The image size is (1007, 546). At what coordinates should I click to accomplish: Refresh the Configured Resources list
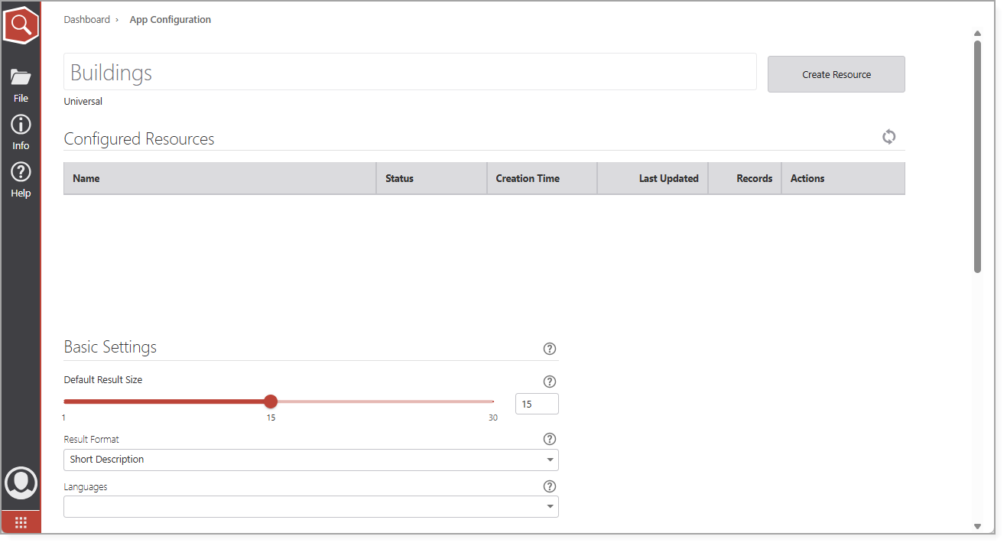click(888, 137)
